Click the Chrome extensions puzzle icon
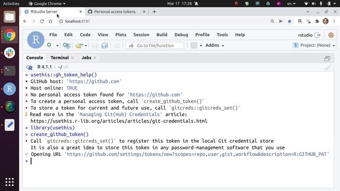340x191 pixels. pyautogui.click(x=317, y=21)
